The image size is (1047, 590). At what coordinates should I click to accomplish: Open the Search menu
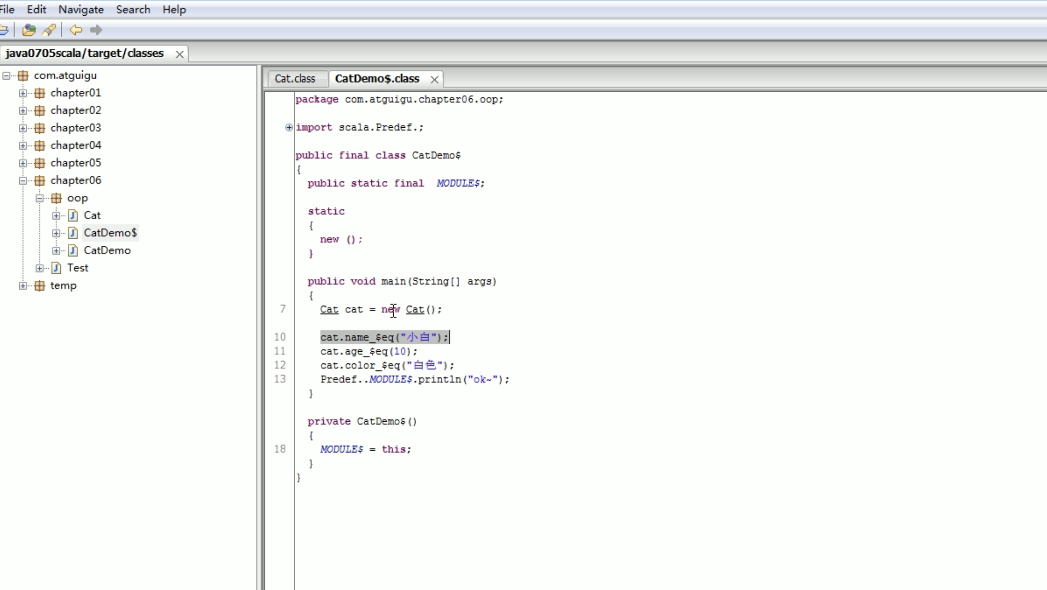[x=133, y=10]
